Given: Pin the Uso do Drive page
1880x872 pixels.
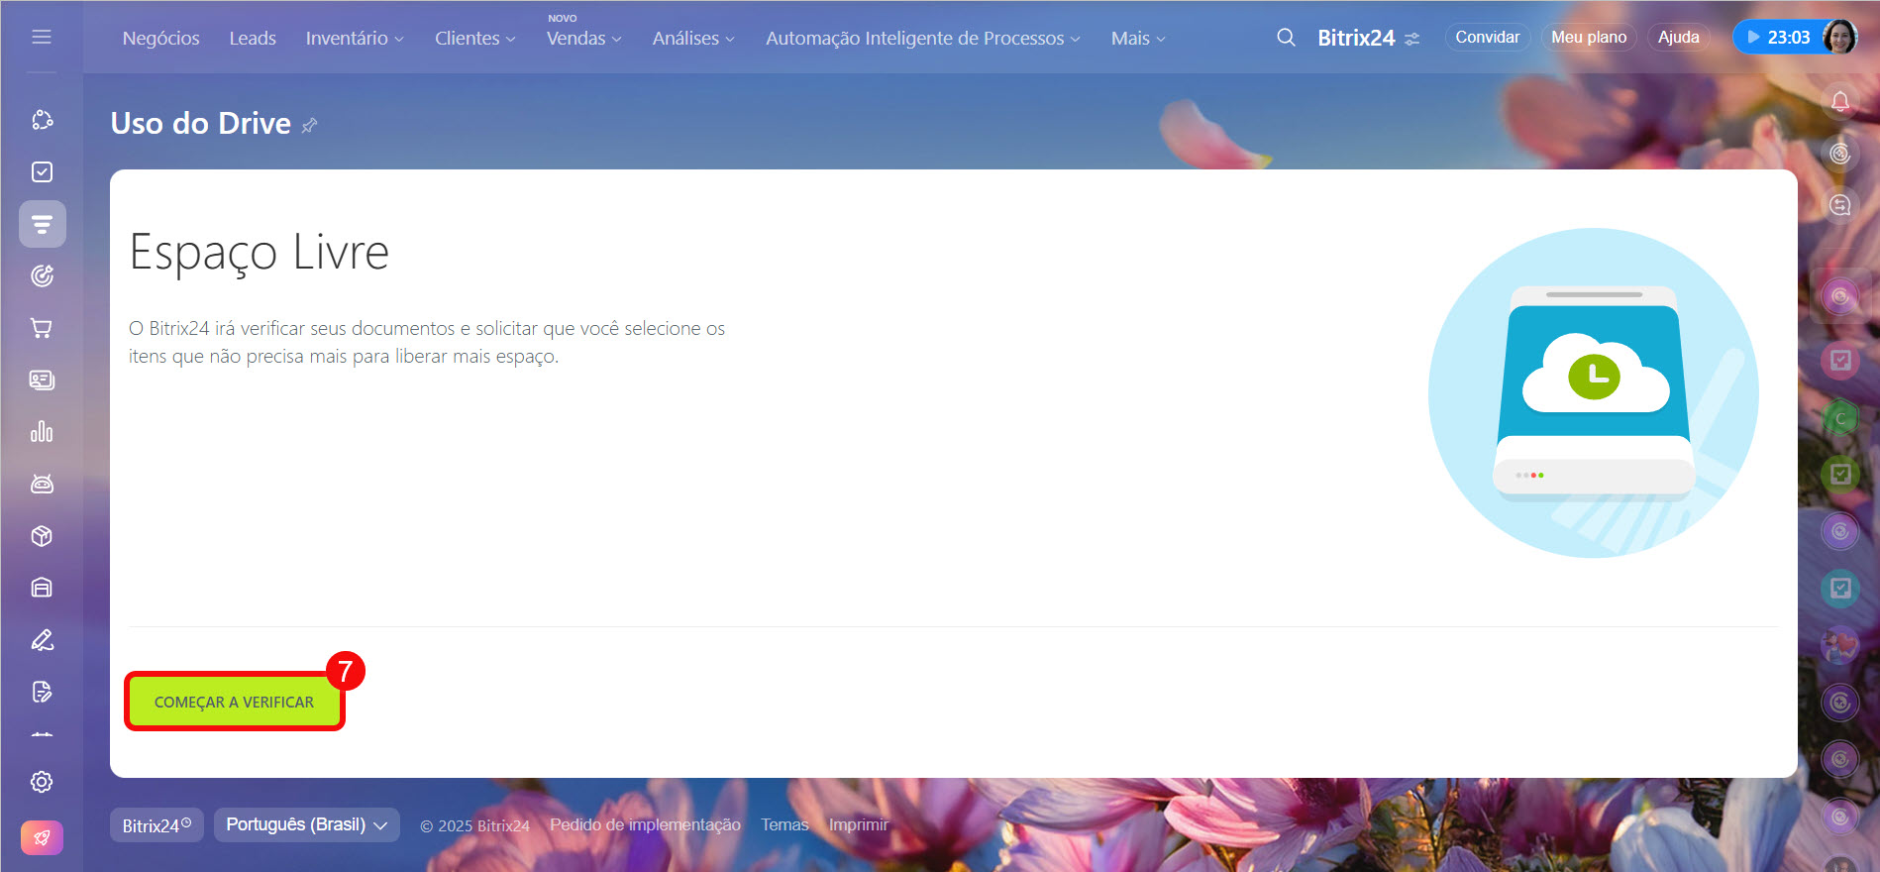Looking at the screenshot, I should [310, 125].
